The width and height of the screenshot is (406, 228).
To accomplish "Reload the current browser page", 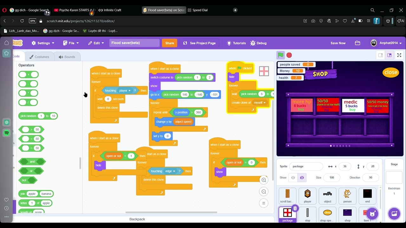I will point(22,21).
